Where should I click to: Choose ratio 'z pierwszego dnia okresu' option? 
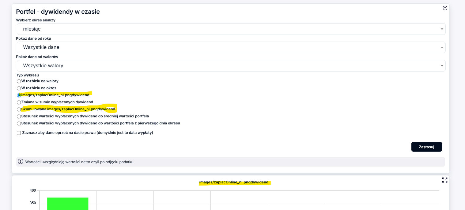[x=19, y=123]
